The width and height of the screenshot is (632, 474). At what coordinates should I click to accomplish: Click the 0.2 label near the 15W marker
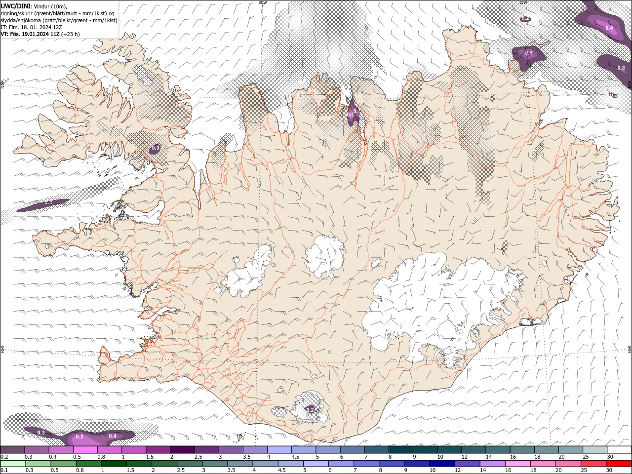pos(526,19)
